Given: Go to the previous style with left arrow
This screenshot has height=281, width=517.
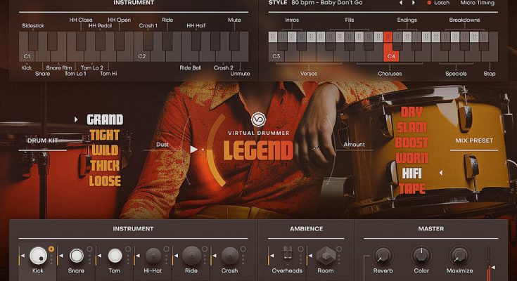Looking at the screenshot, I should tap(400, 3).
